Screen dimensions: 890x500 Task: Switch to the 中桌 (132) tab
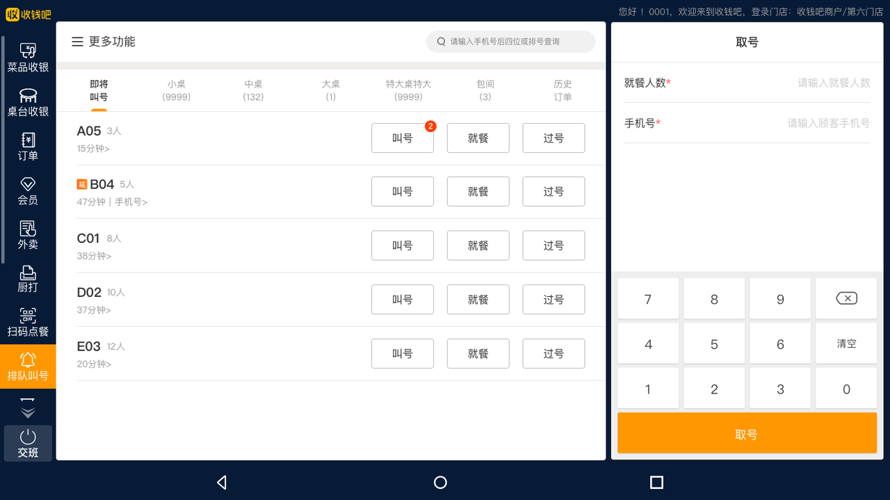(253, 90)
